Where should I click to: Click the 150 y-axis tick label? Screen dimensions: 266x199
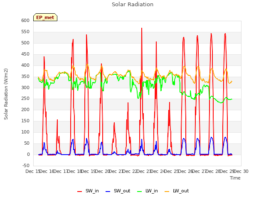[25, 121]
